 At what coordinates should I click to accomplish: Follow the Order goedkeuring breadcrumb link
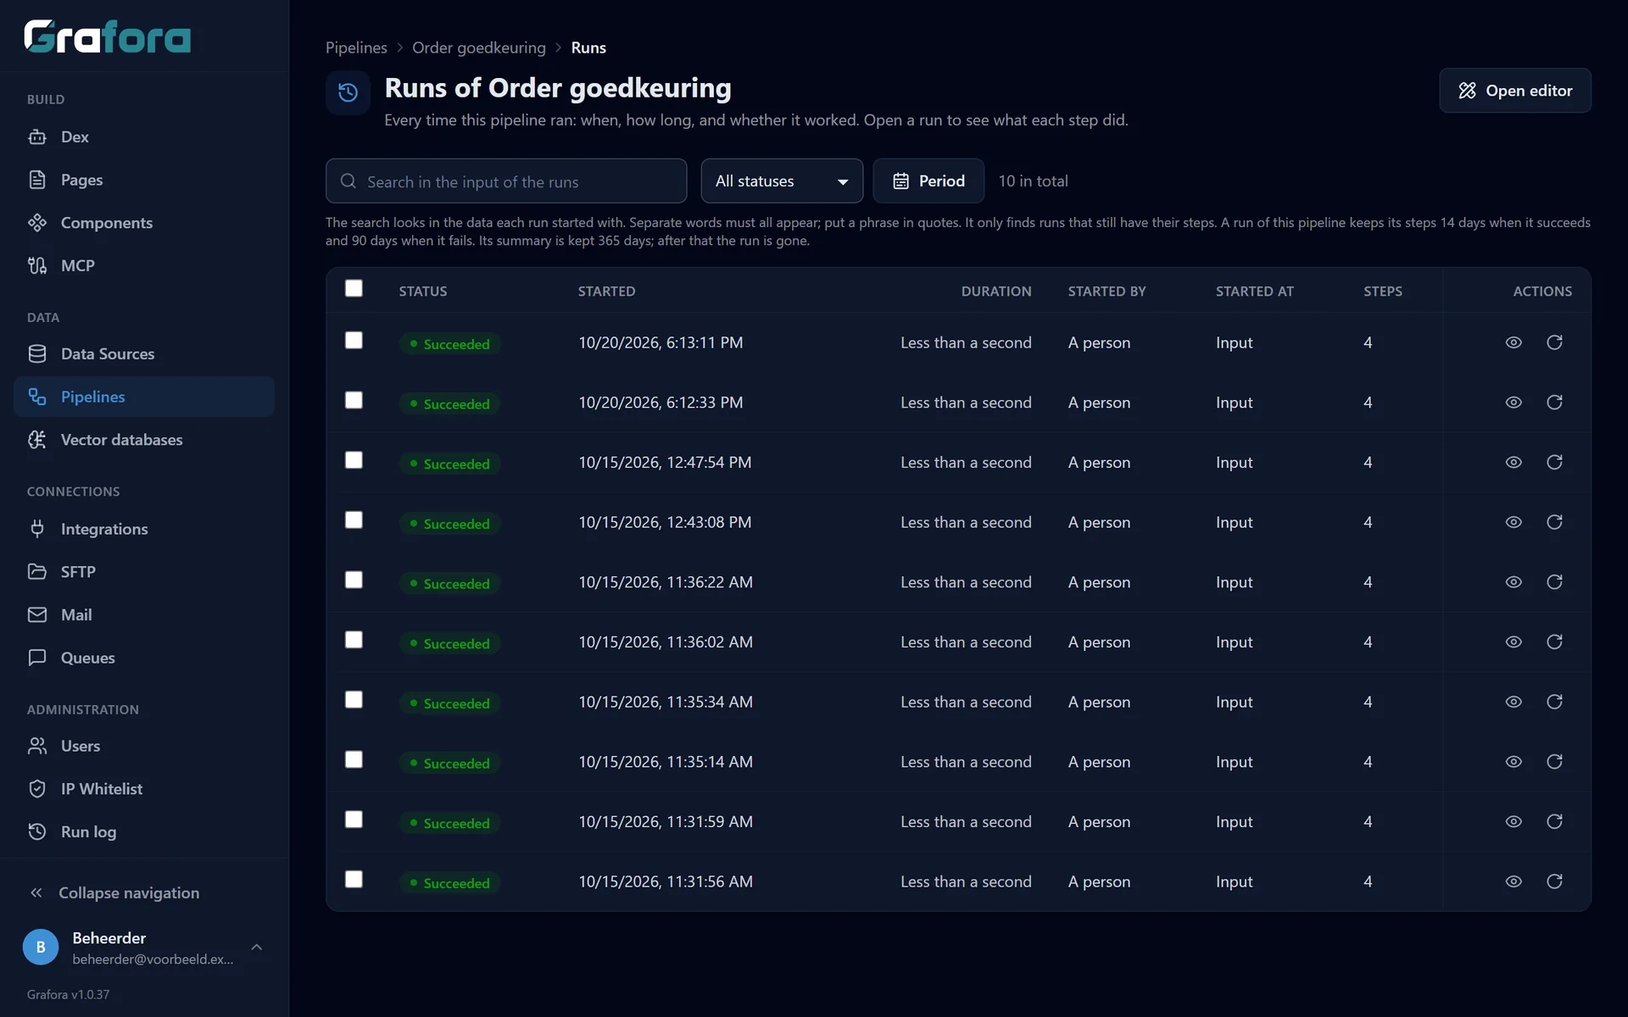pyautogui.click(x=479, y=47)
